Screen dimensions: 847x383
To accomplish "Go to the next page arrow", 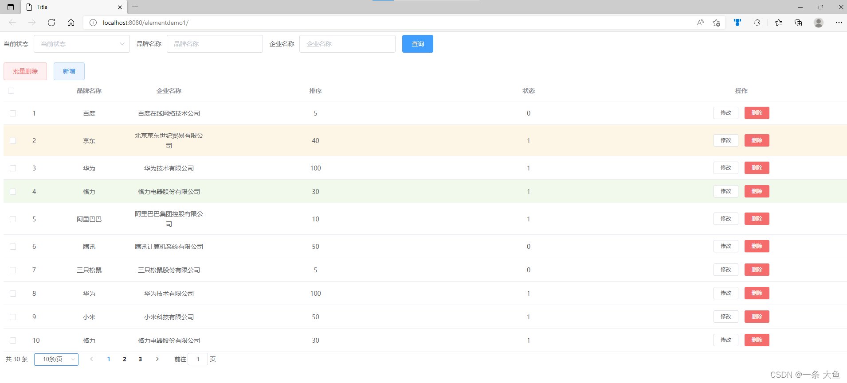I will tap(157, 359).
